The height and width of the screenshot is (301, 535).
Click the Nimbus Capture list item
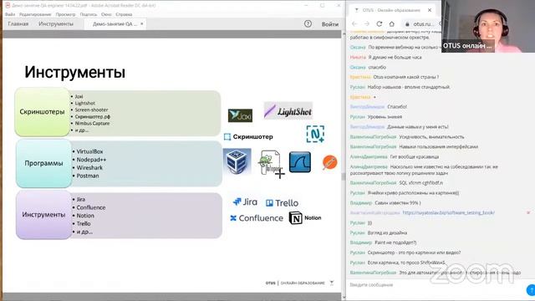[x=92, y=123]
